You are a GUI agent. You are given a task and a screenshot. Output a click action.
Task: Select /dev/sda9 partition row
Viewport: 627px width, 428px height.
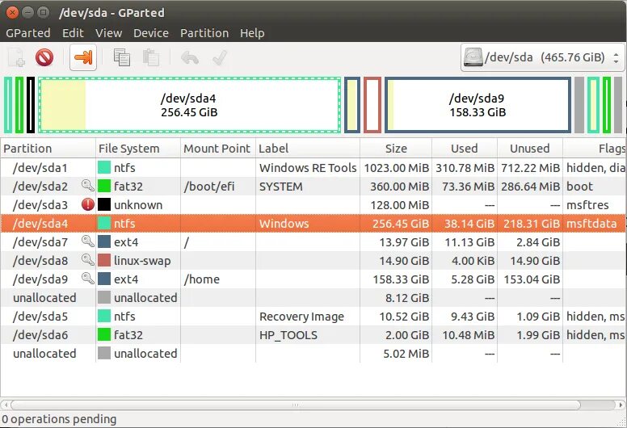tap(313, 279)
